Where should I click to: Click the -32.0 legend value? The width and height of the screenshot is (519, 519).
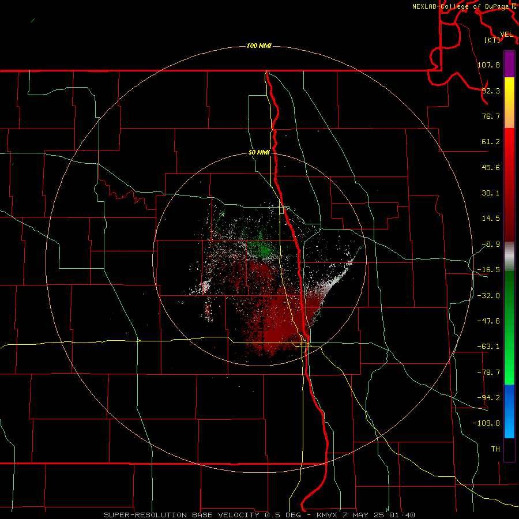pyautogui.click(x=488, y=296)
